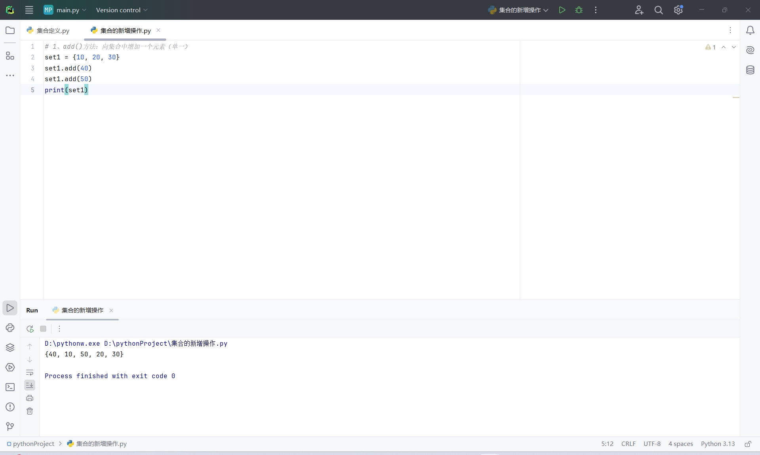This screenshot has width=760, height=455.
Task: Open the Version control dropdown
Action: click(122, 10)
